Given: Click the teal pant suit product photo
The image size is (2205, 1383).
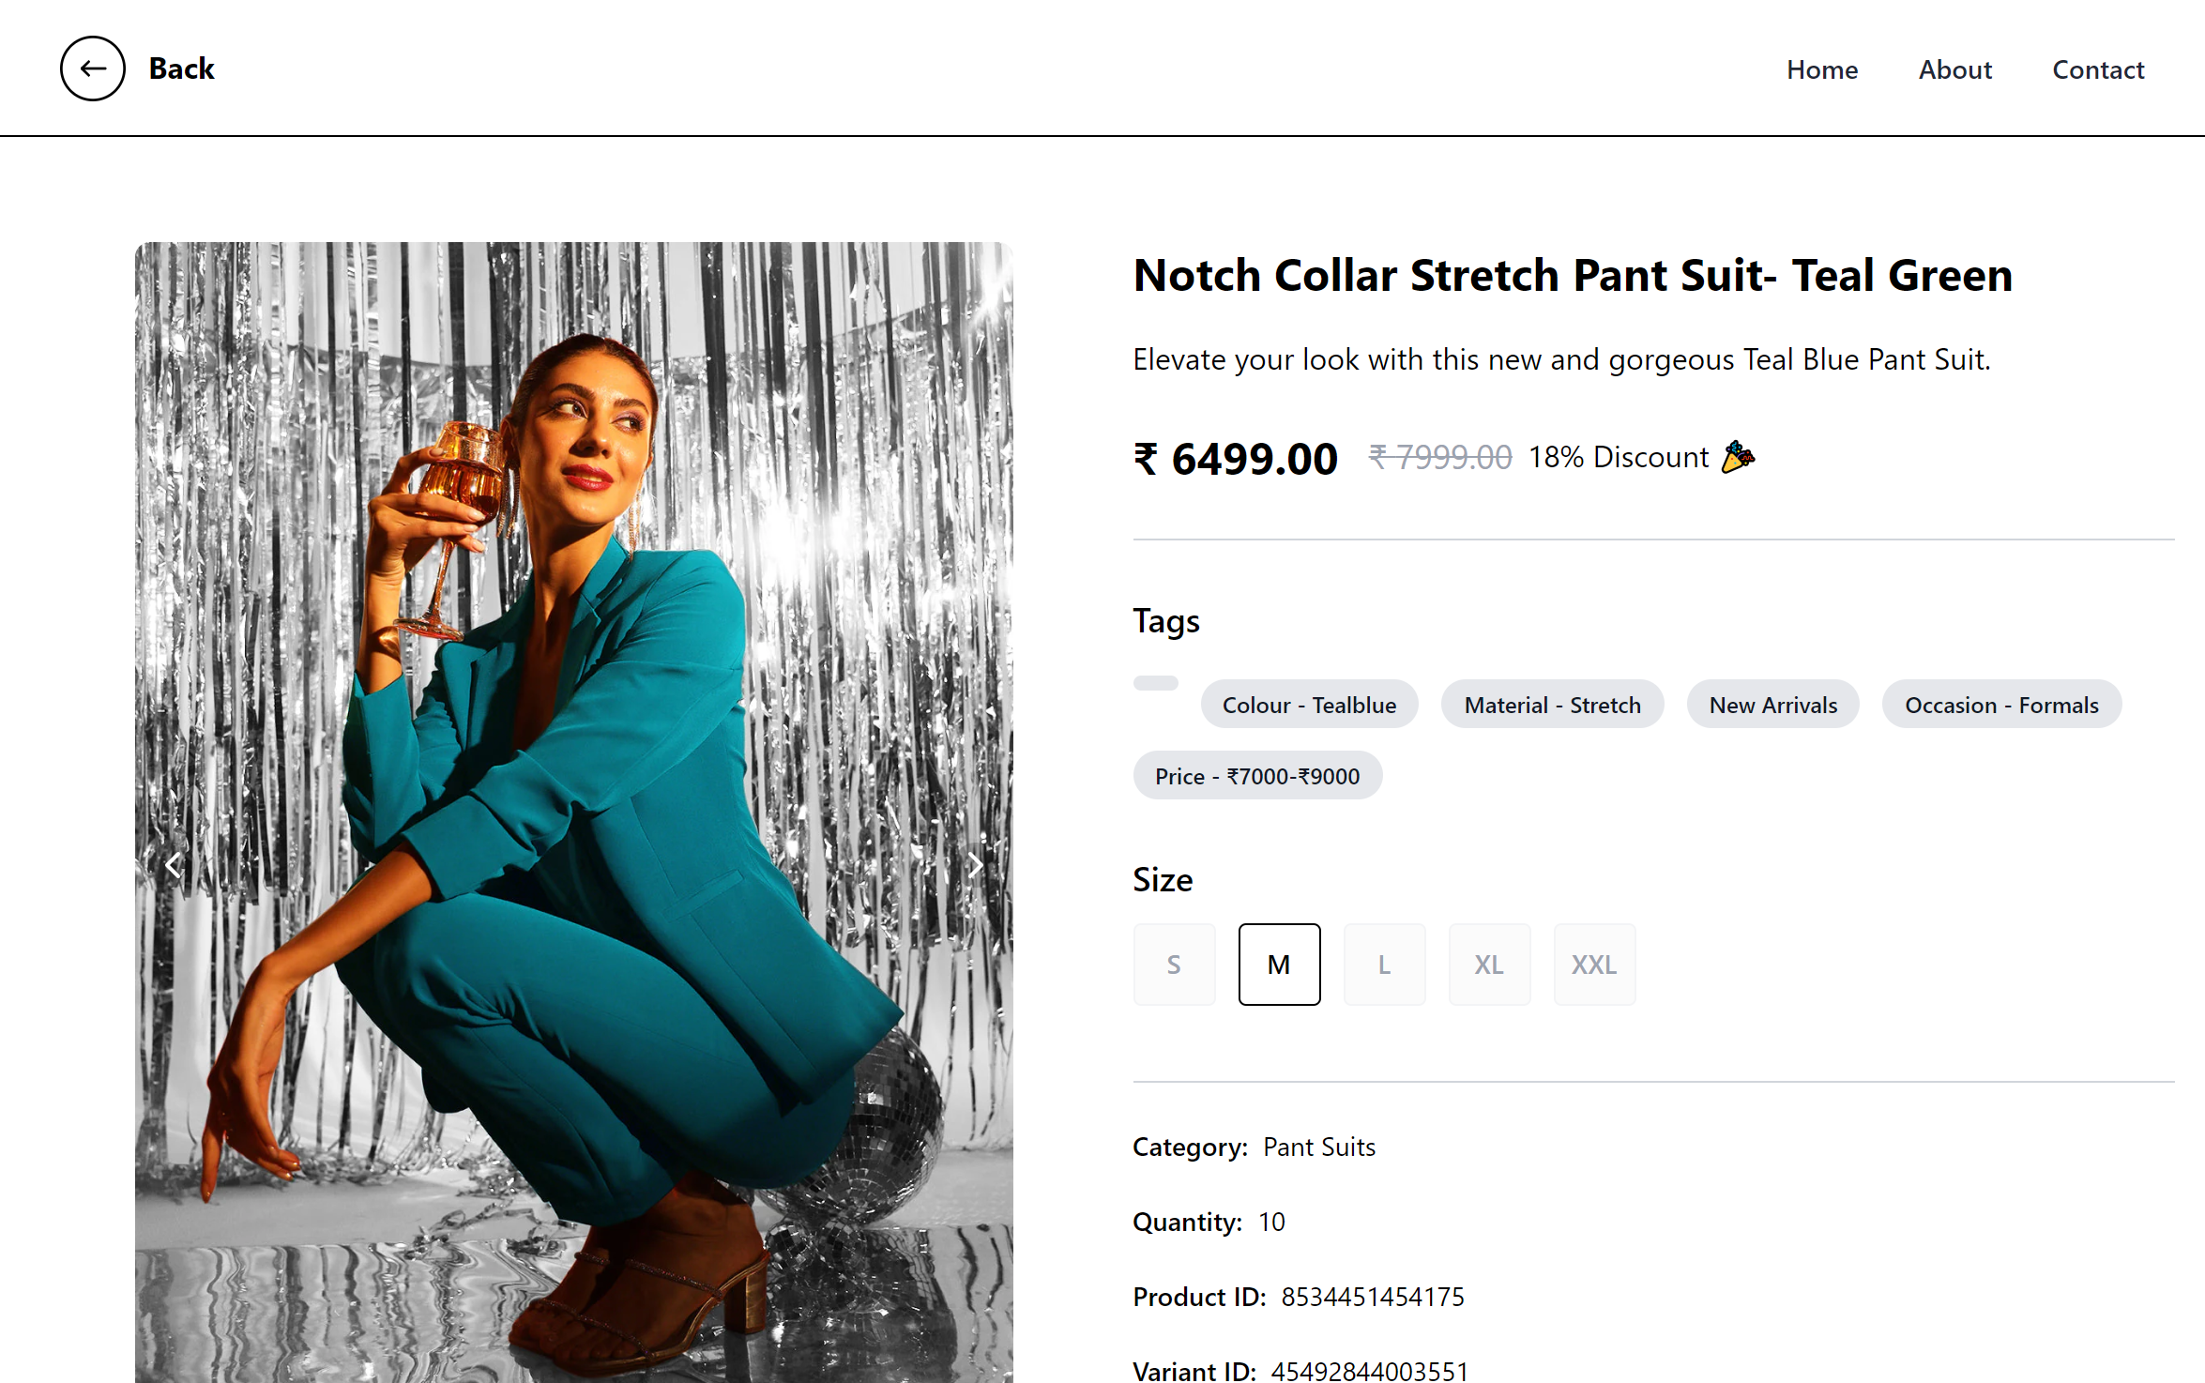Looking at the screenshot, I should (574, 813).
